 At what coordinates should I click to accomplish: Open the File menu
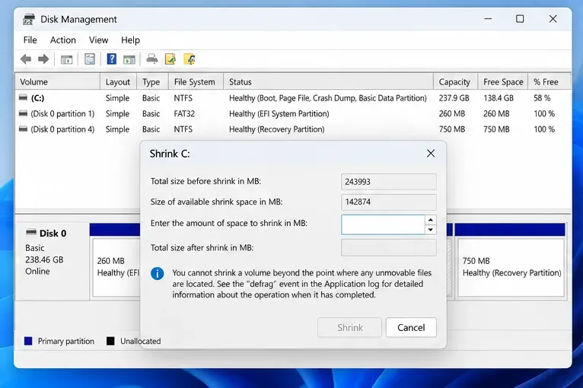click(x=30, y=40)
